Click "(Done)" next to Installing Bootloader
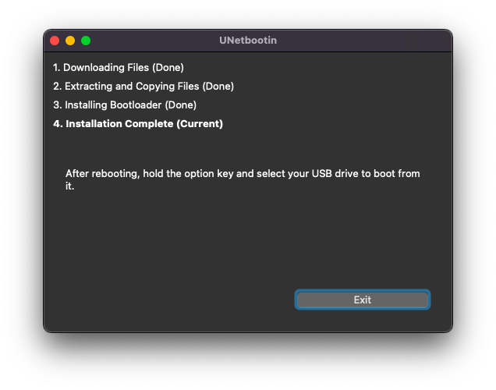 [x=179, y=105]
